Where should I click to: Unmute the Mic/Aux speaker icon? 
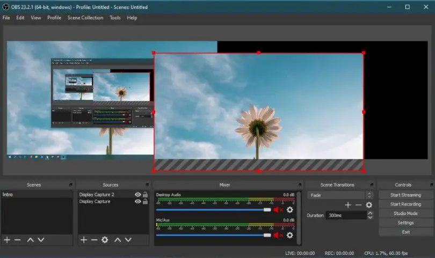(278, 235)
